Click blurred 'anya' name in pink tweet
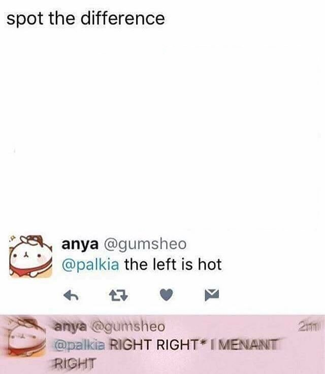 coord(70,326)
